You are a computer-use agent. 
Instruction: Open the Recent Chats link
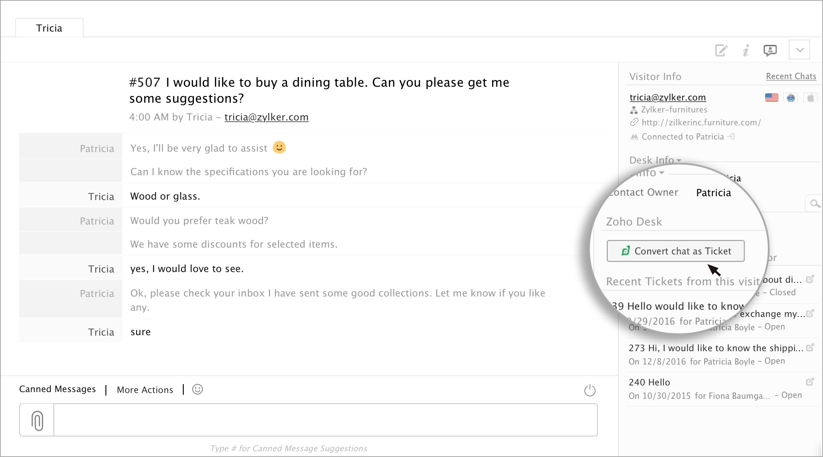click(791, 76)
